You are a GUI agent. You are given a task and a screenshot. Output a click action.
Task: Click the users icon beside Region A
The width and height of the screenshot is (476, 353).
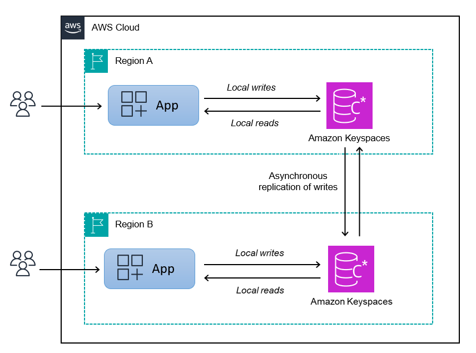click(22, 105)
